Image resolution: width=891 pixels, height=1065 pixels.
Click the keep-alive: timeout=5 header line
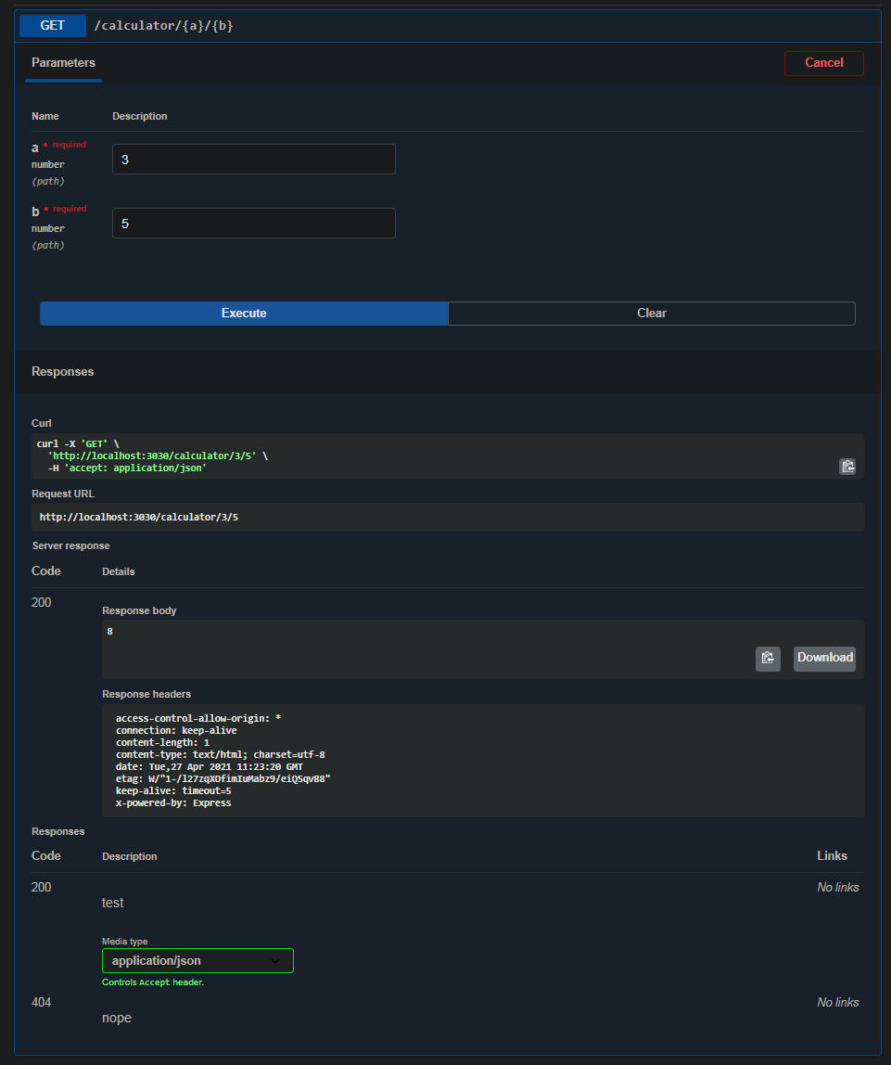tap(173, 790)
